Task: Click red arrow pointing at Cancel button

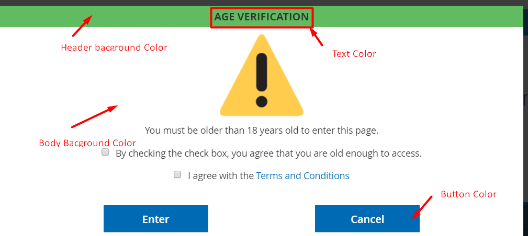Action: 422,207
